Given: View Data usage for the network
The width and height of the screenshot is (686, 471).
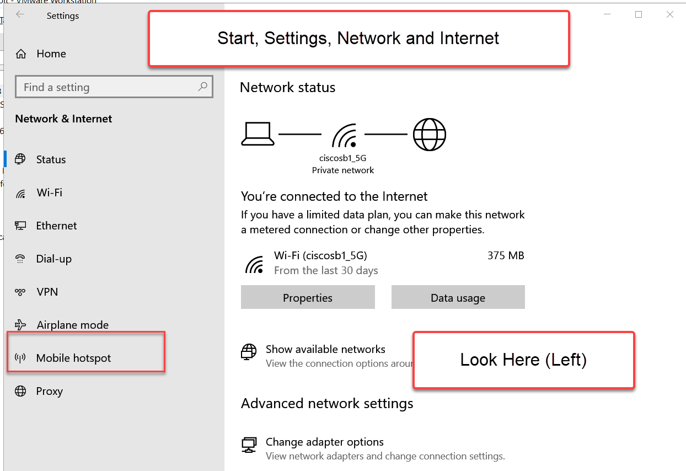Looking at the screenshot, I should (x=458, y=297).
